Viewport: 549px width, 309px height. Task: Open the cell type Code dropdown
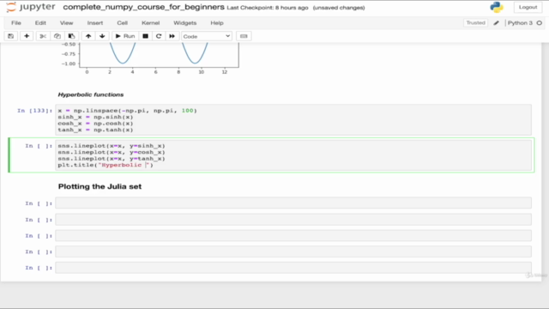207,36
